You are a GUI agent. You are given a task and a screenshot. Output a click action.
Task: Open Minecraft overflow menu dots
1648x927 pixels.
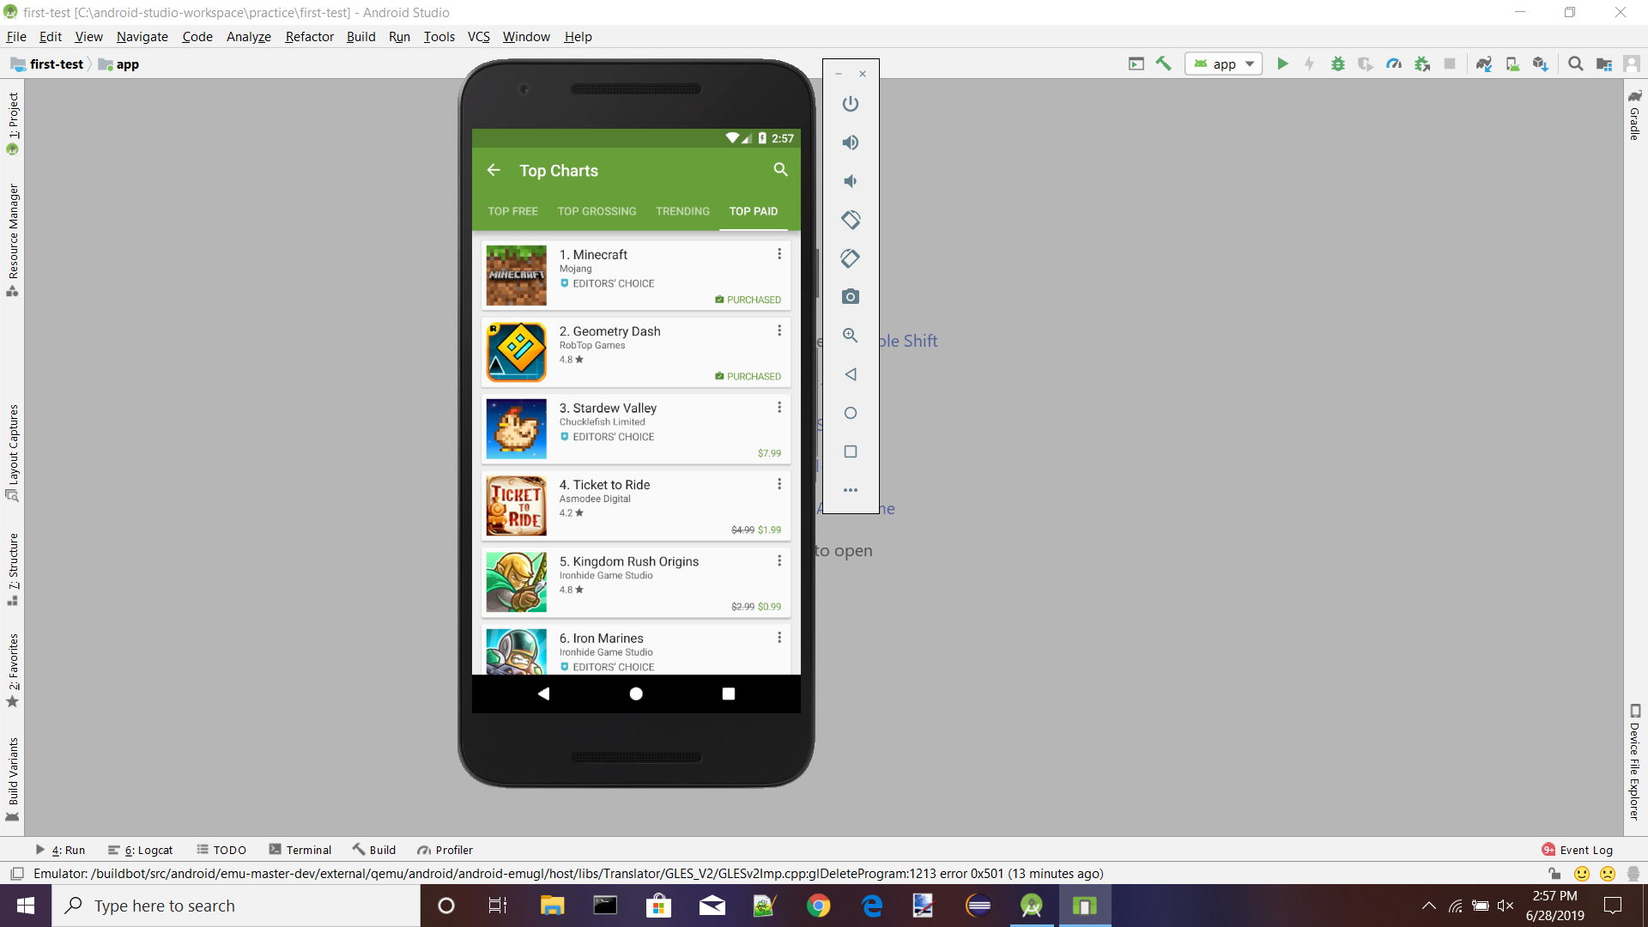point(779,254)
